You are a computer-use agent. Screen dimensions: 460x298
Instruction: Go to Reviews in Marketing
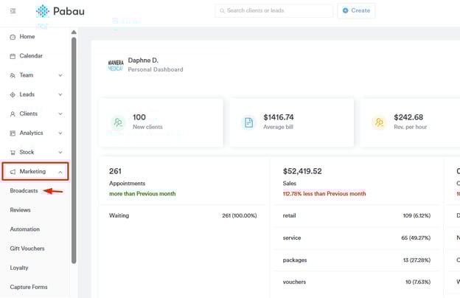coord(21,210)
